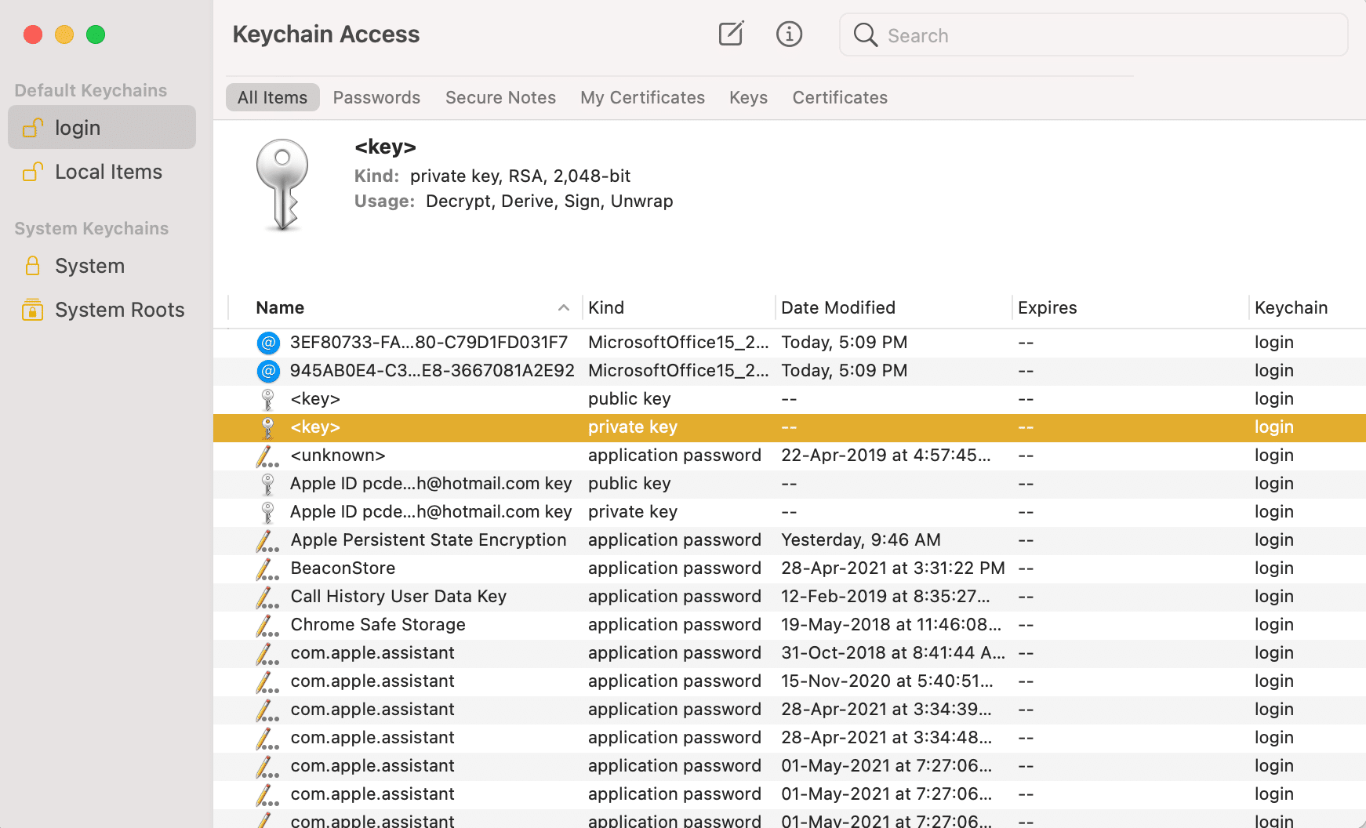Show the My Certificates tab
The image size is (1366, 828).
[x=642, y=98]
